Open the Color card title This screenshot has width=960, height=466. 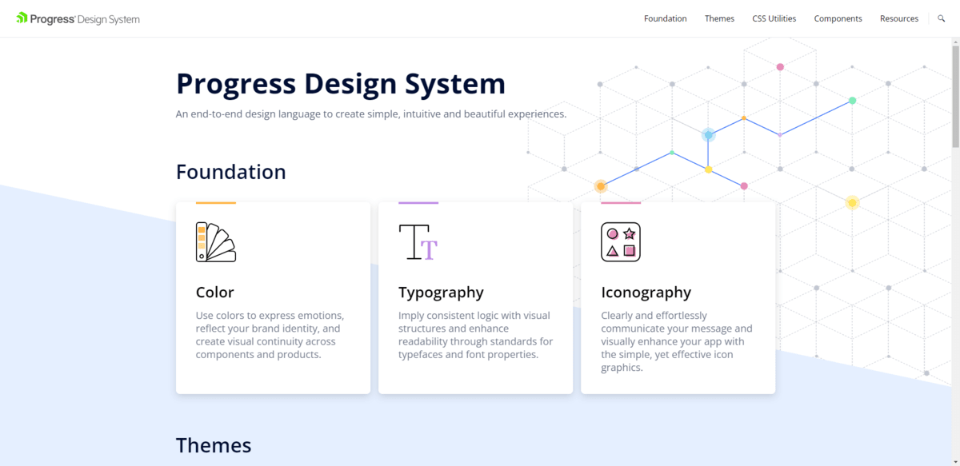(x=215, y=293)
